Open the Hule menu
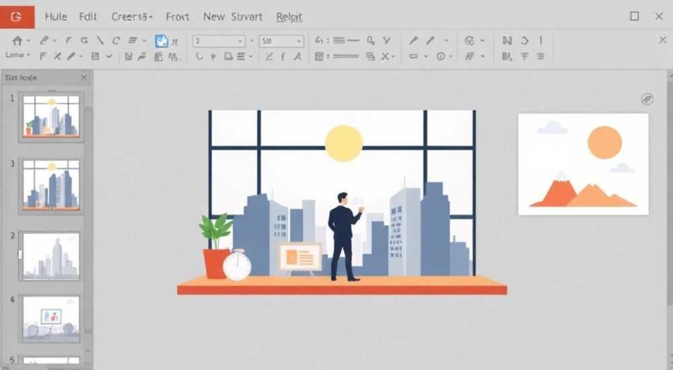Viewport: 673px width, 370px height. coord(56,17)
